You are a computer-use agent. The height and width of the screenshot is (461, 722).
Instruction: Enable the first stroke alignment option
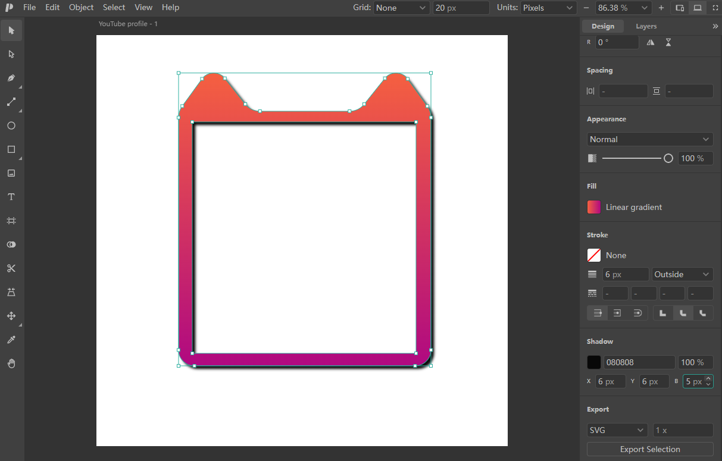[598, 313]
